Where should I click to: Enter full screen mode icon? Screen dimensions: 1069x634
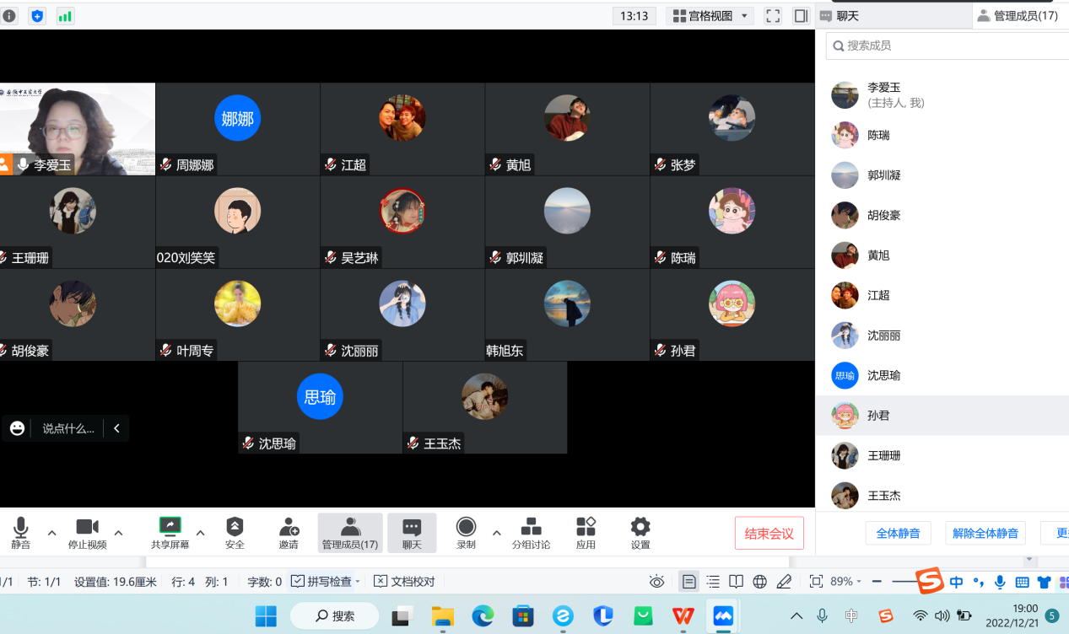point(773,16)
